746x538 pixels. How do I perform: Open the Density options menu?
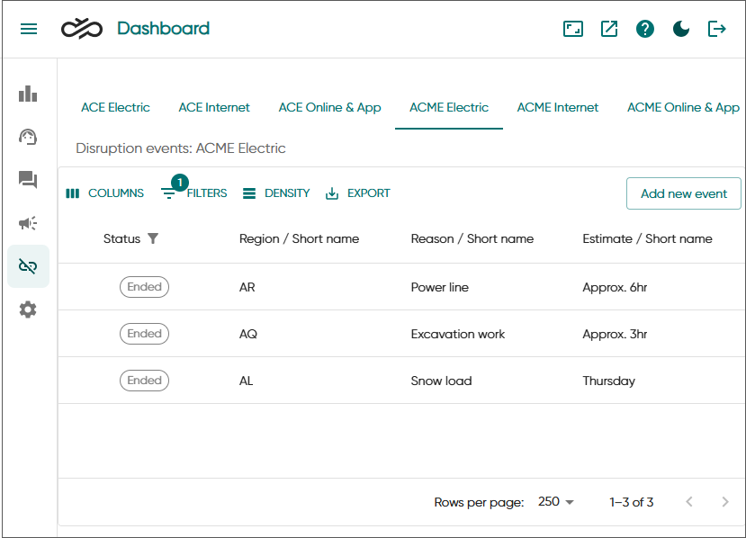(x=276, y=193)
